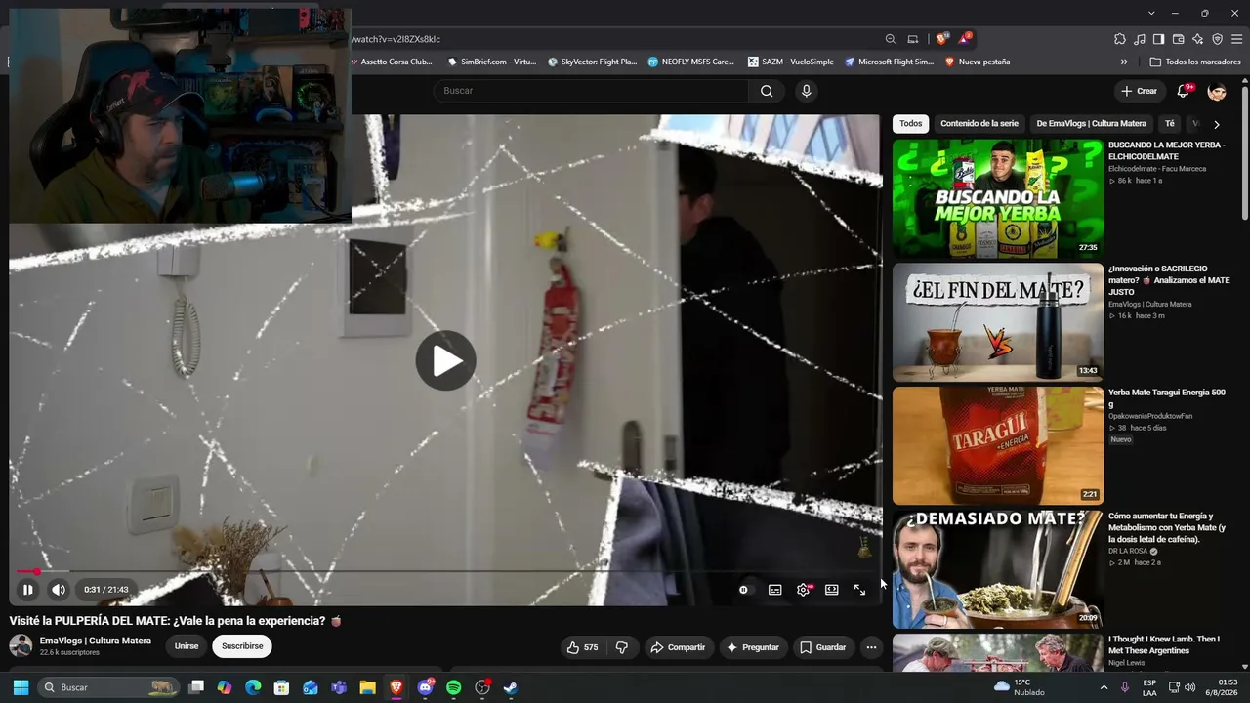Viewport: 1250px width, 703px height.
Task: Launch Spotify from the taskbar
Action: (454, 687)
